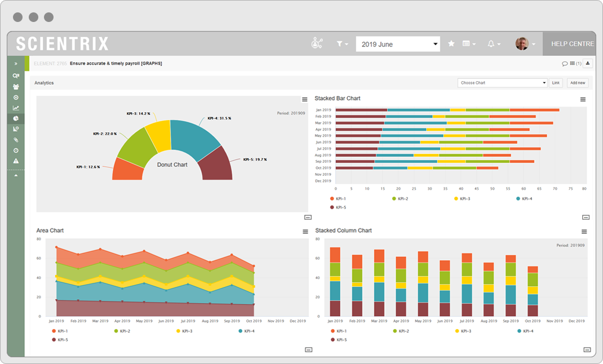Click the download icon button at top right
This screenshot has width=603, height=364.
click(588, 64)
